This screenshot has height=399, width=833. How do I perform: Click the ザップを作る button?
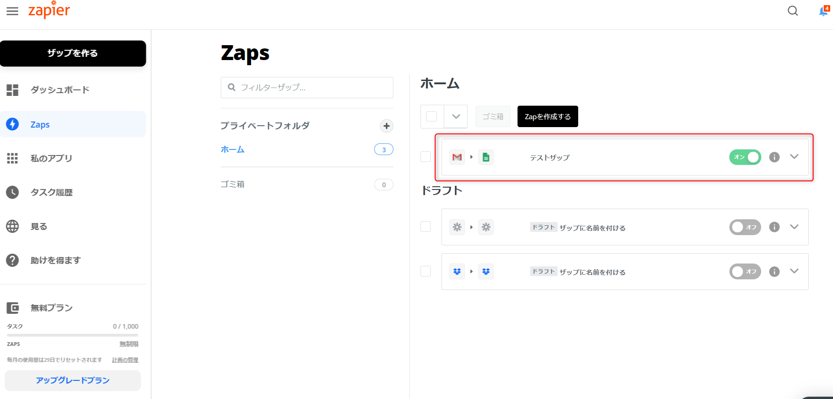[73, 53]
